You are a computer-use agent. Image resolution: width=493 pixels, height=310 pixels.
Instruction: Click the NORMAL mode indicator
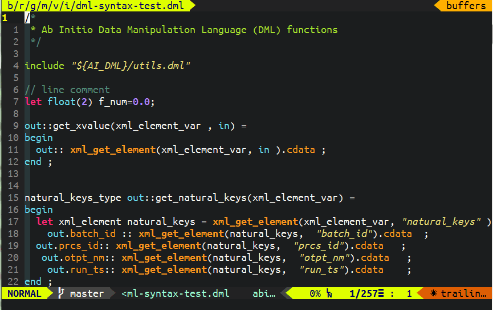tap(25, 293)
